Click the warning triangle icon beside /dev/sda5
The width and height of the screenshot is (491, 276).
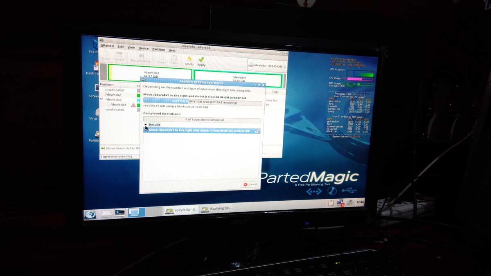133,105
